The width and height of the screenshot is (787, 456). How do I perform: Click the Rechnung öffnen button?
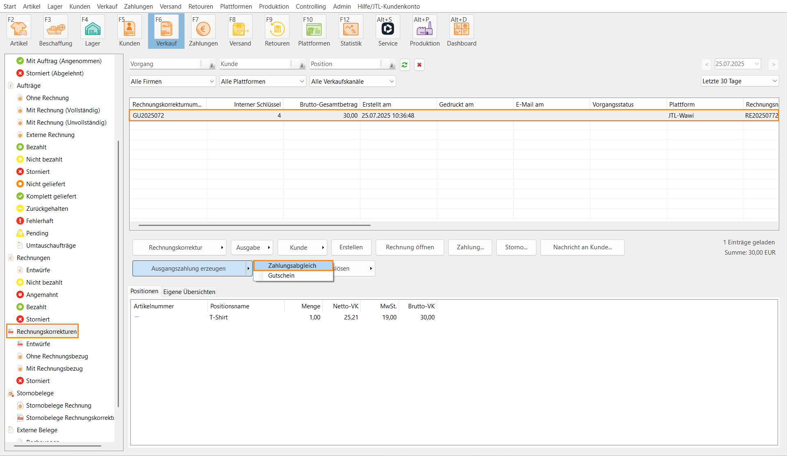(410, 247)
